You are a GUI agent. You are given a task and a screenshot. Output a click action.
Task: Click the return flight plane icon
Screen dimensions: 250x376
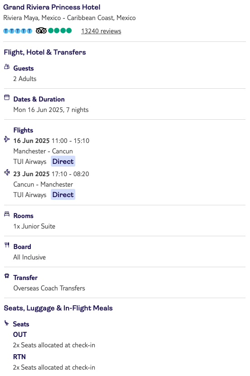[7, 173]
